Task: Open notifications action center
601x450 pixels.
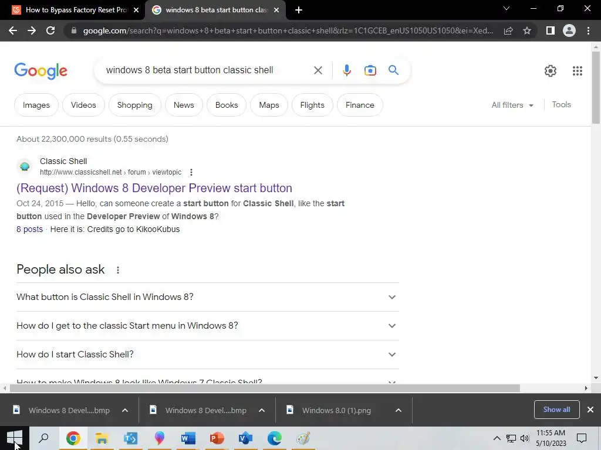Action: 582,438
